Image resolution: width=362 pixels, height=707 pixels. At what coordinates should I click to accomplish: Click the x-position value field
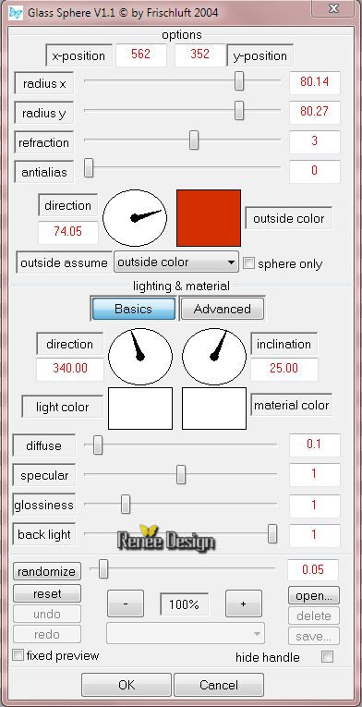(140, 55)
